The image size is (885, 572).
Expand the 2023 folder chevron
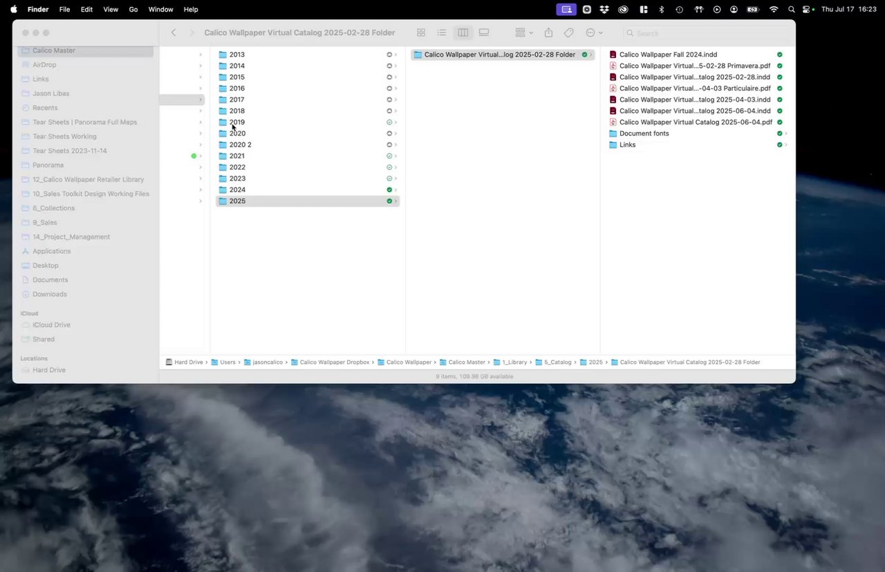click(395, 178)
